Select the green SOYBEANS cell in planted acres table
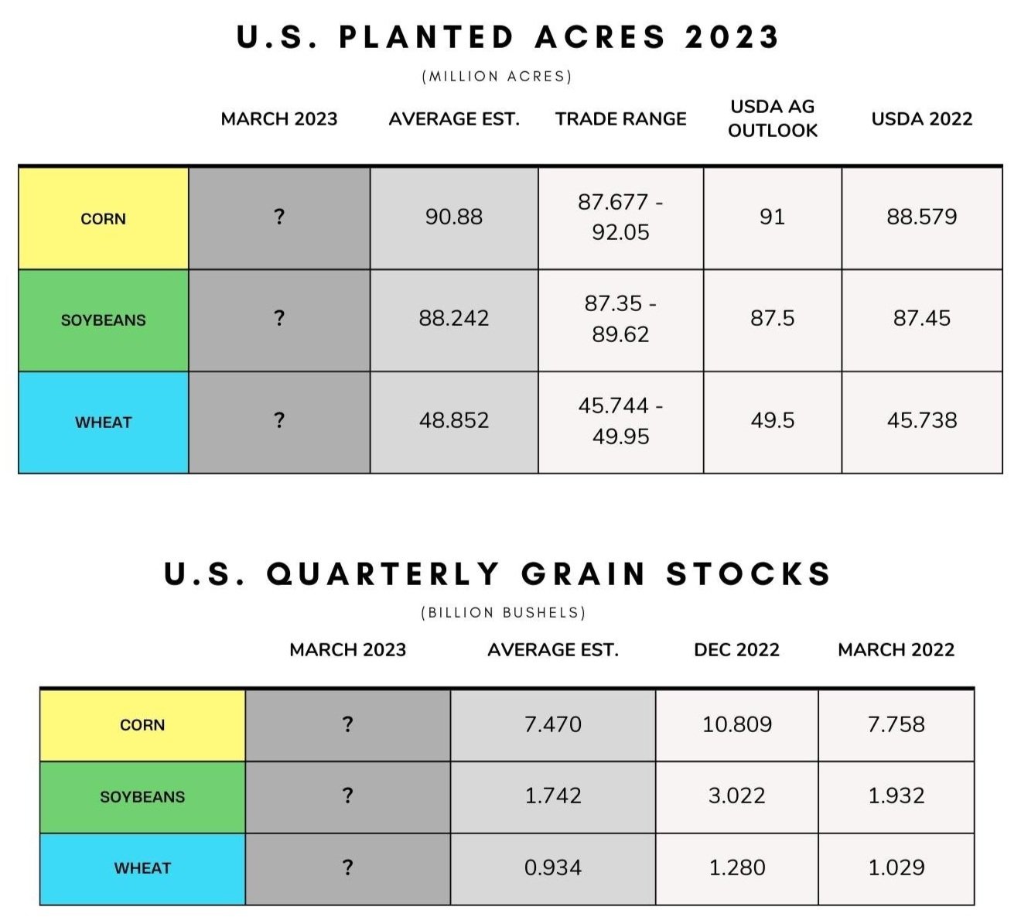The image size is (1021, 924). point(104,320)
